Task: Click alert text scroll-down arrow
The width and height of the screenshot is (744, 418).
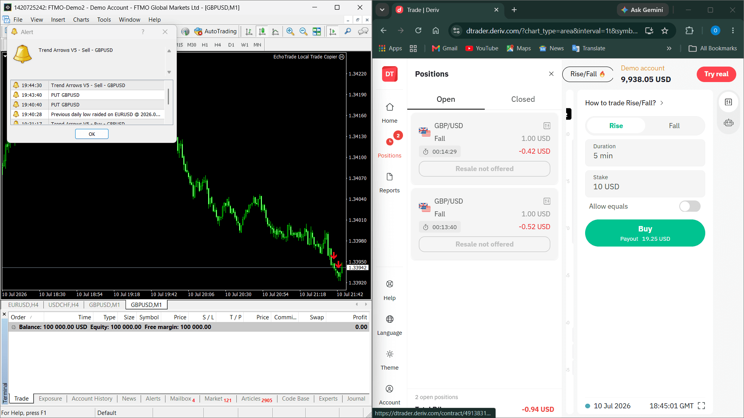Action: pos(169,72)
